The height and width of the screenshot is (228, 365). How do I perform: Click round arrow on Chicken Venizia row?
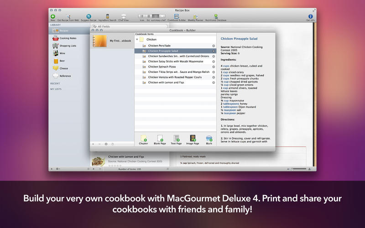(214, 77)
